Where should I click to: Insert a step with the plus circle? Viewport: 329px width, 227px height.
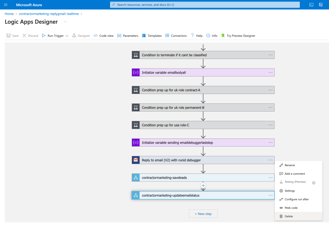click(203, 186)
